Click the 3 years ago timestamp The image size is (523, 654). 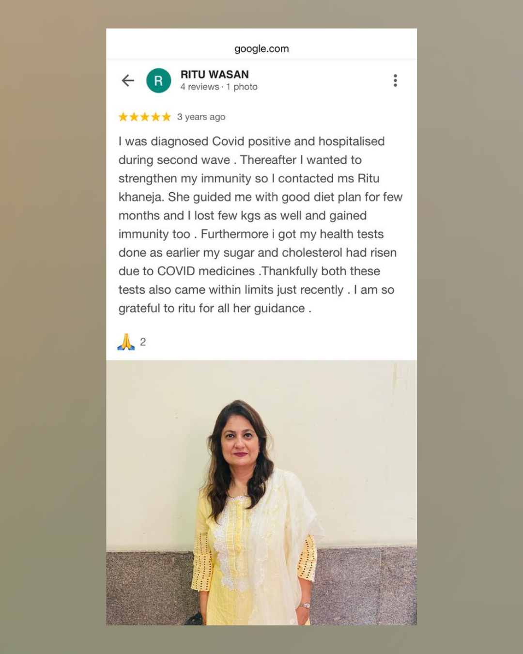click(x=201, y=117)
